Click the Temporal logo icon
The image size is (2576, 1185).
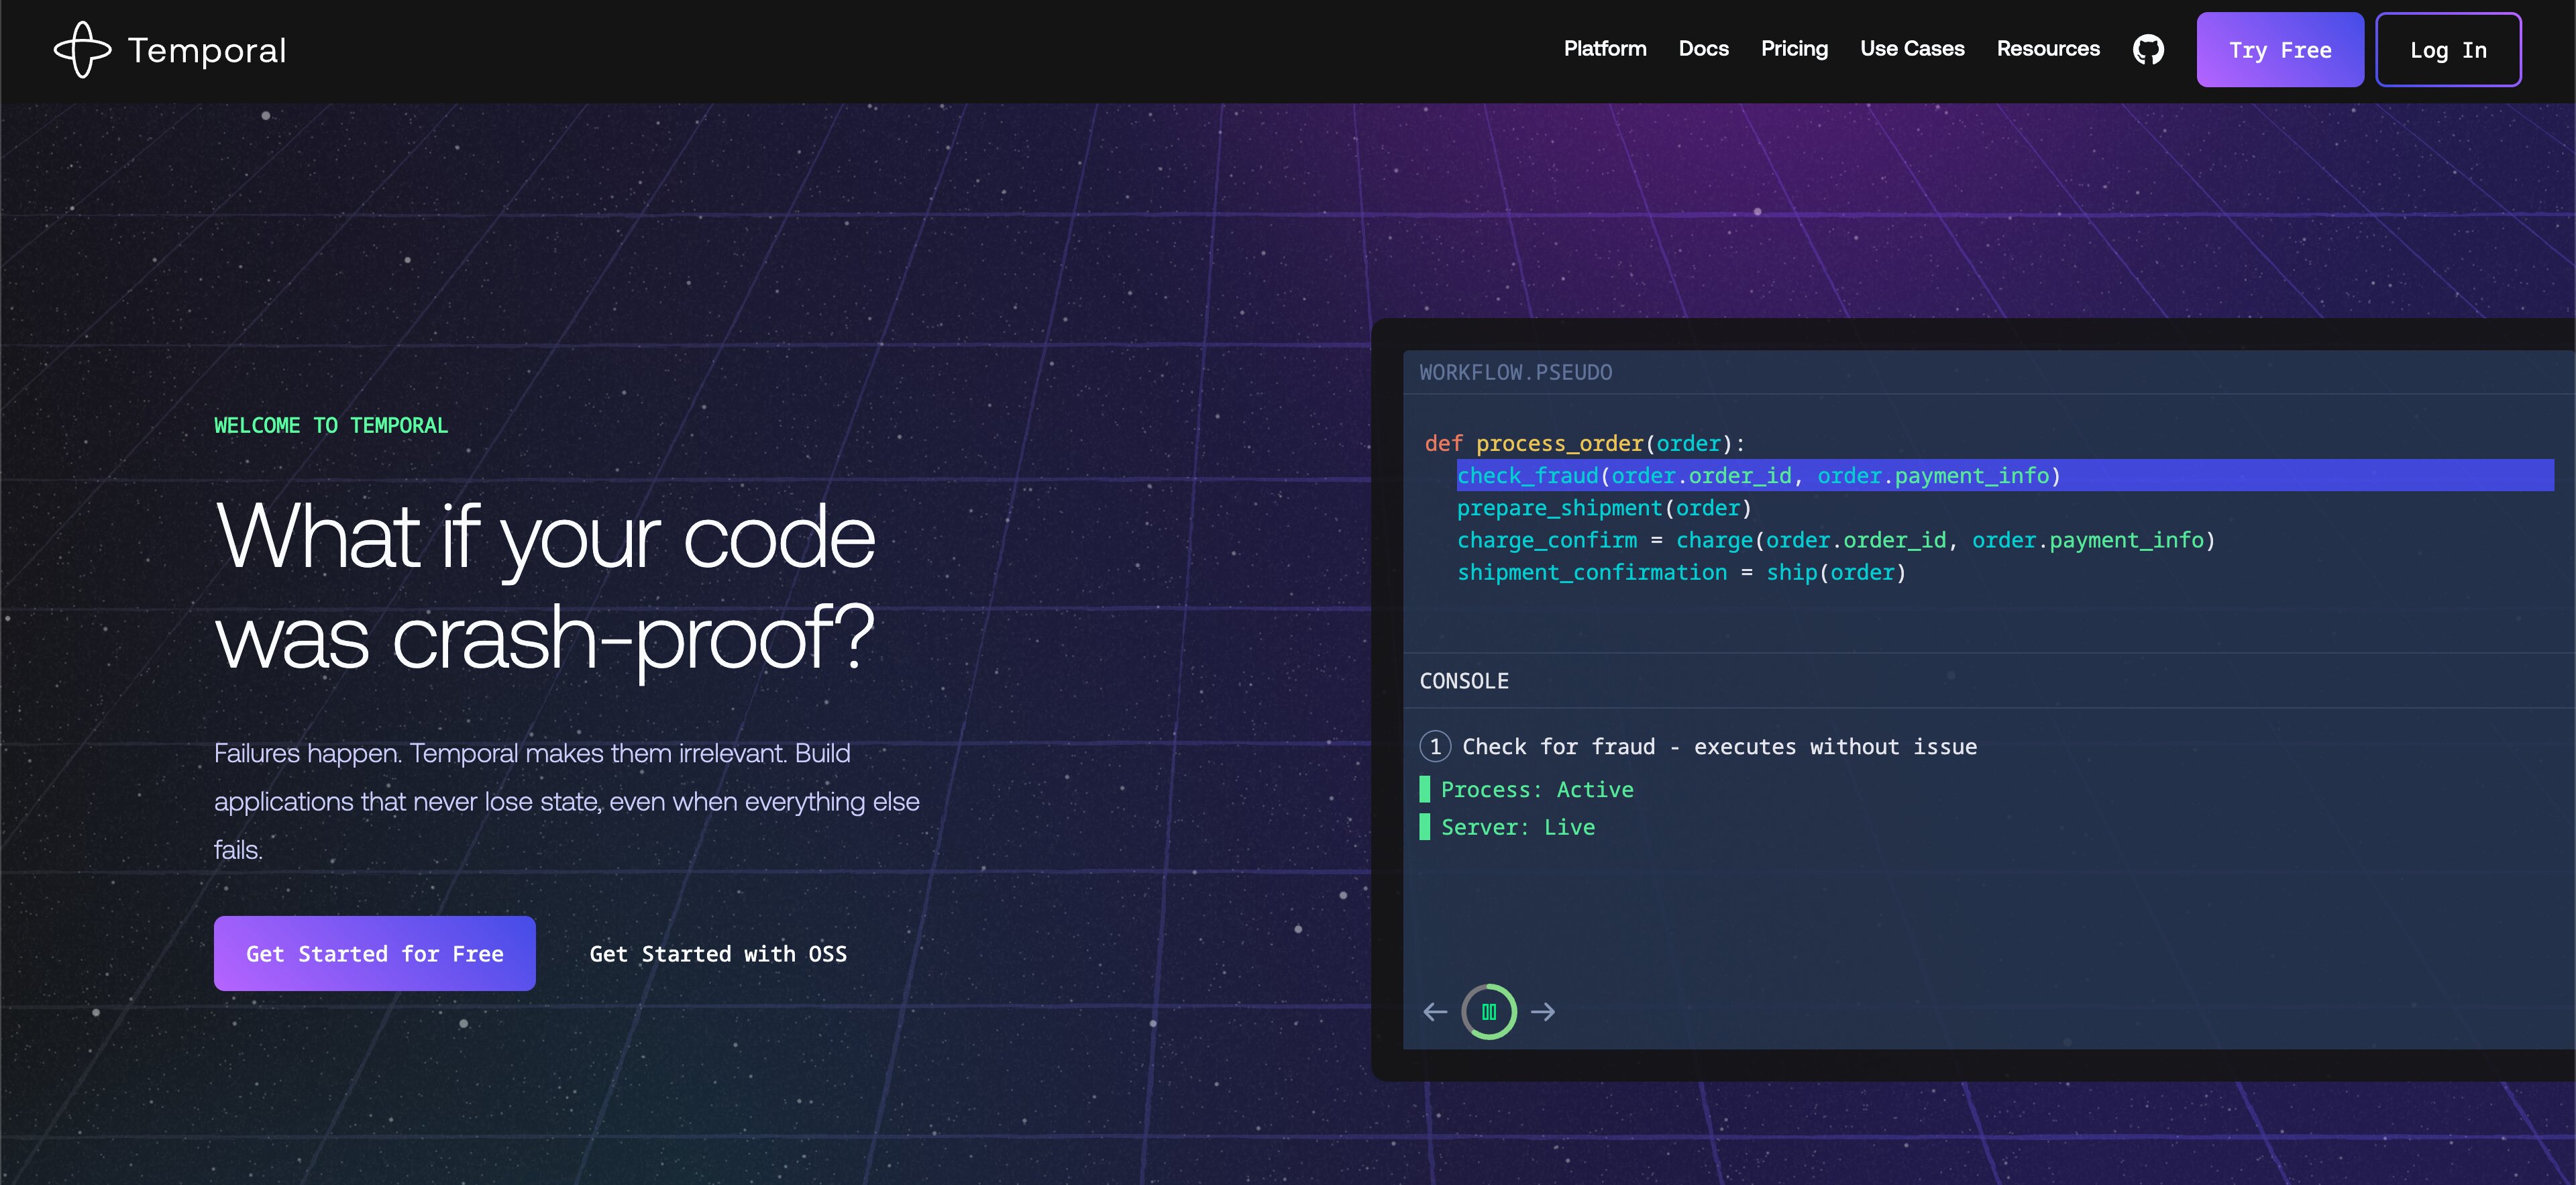pyautogui.click(x=82, y=50)
